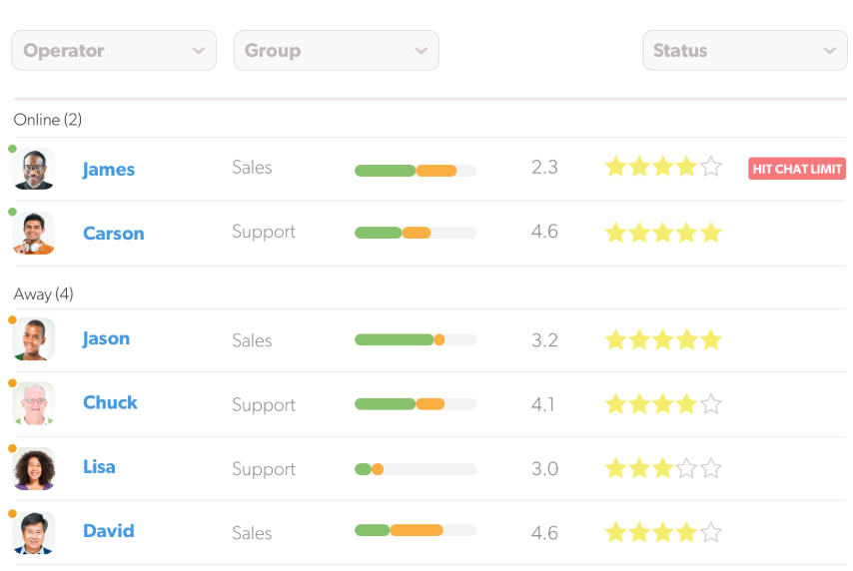Click Chuck's chat load progress bar
This screenshot has height=571, width=853.
[416, 404]
